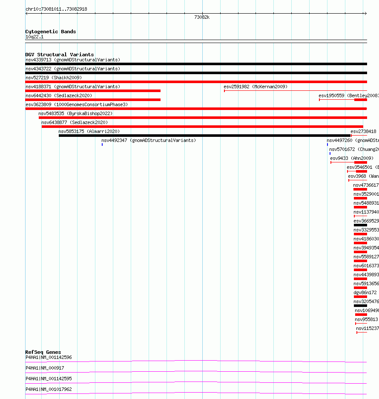Click the 73082k ruler position label
Screen dimensions: 379x399
[x=202, y=17]
